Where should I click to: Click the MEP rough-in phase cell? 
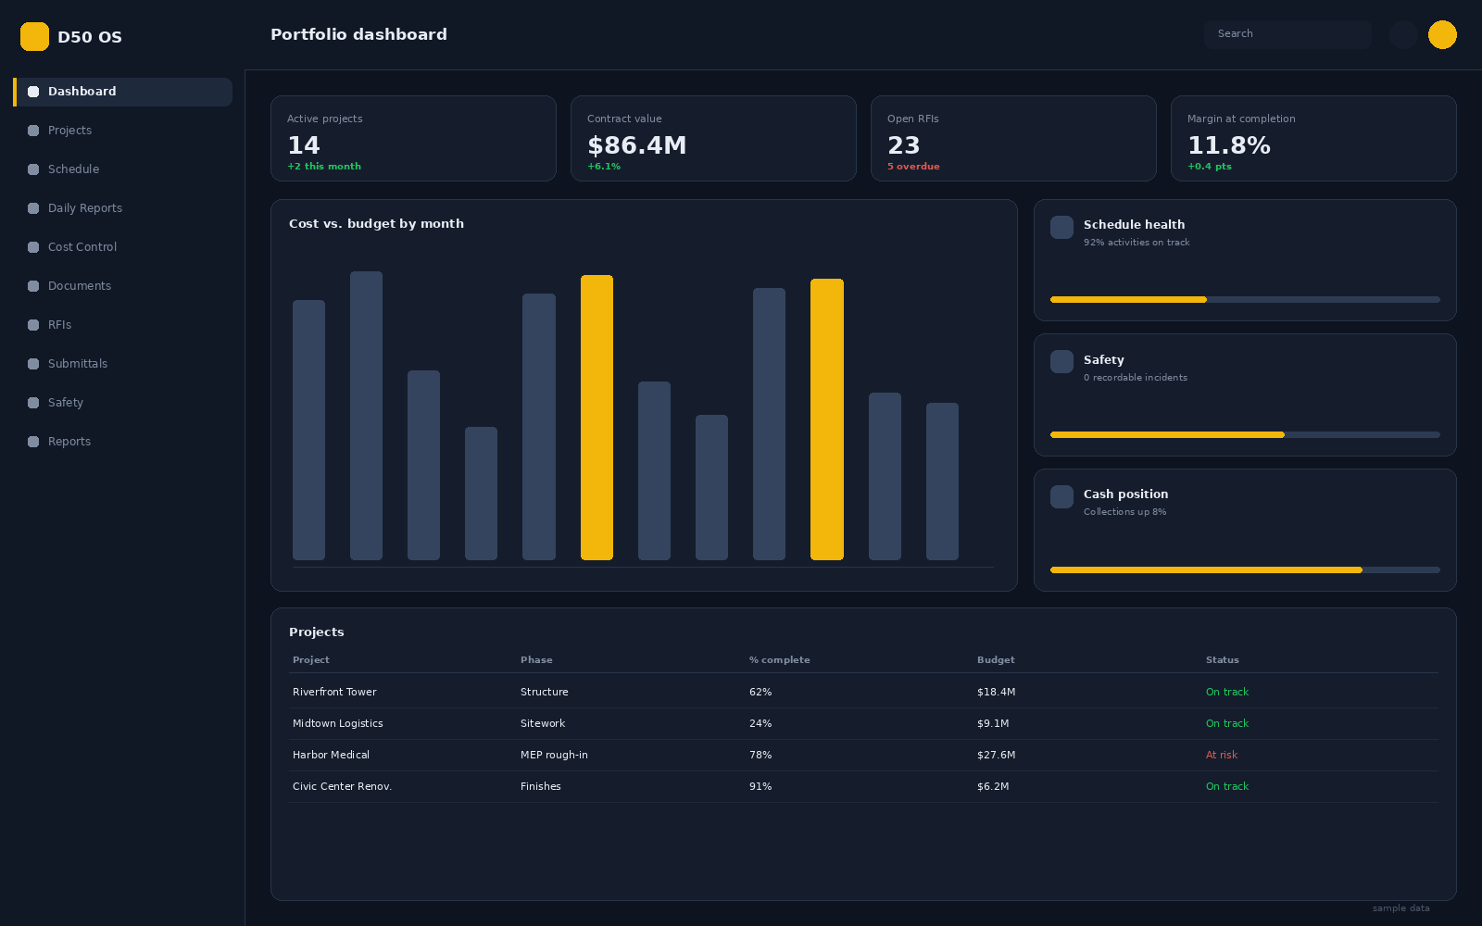pos(554,756)
